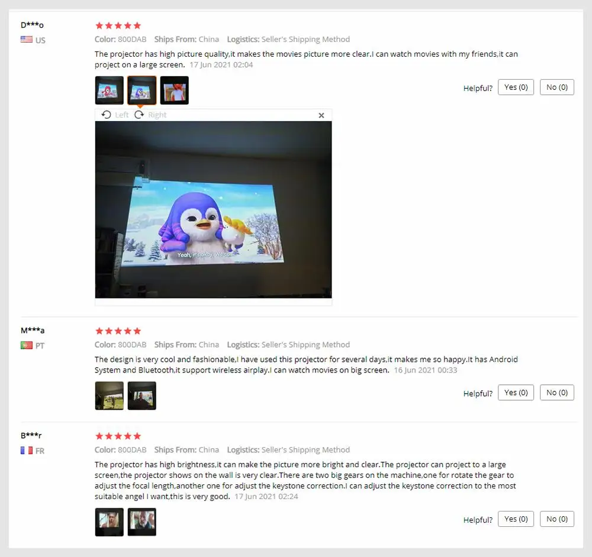This screenshot has width=592, height=557.
Task: Rotate the review photo left
Action: pos(115,115)
